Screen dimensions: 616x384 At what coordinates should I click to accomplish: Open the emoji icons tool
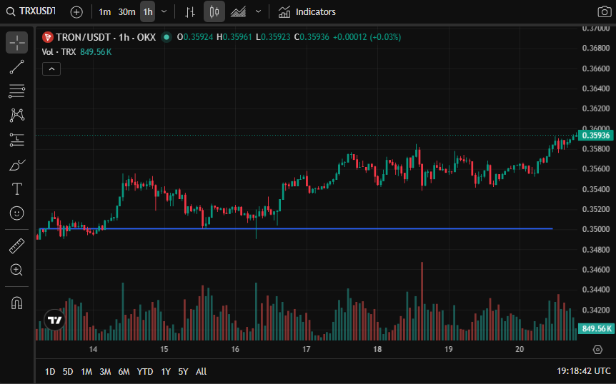(17, 213)
